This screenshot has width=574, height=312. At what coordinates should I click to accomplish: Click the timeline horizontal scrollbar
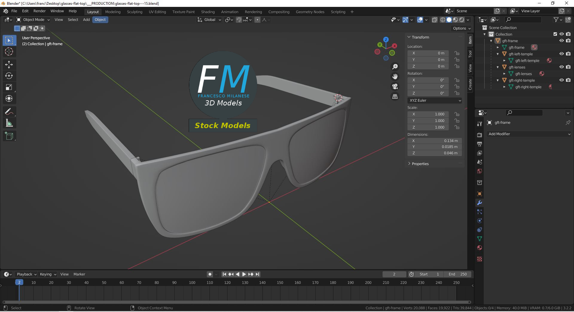click(237, 302)
